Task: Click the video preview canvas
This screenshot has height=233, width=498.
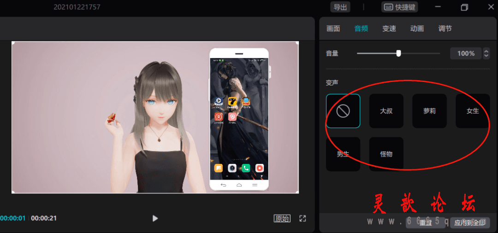Action: [x=155, y=117]
